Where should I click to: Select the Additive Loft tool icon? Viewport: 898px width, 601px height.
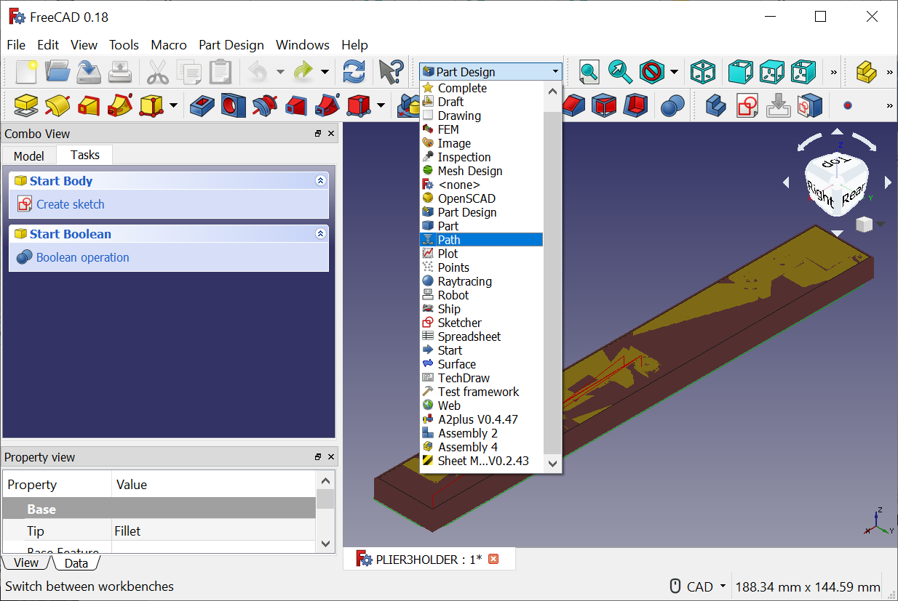point(88,106)
